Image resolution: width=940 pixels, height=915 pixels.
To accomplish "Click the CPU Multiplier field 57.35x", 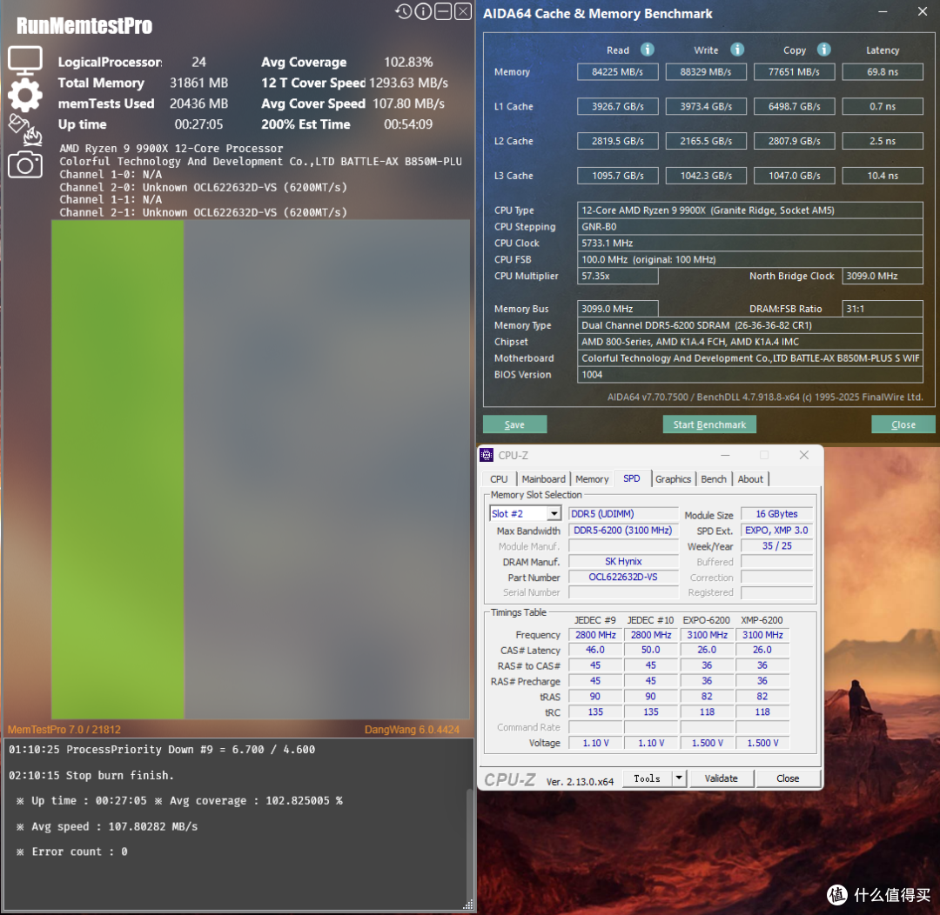I will tap(617, 277).
